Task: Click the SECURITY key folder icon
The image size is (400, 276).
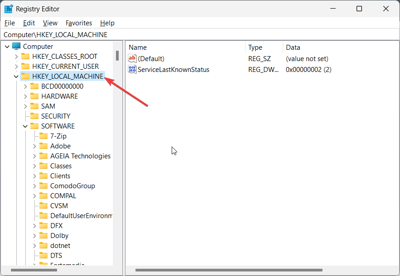Action: (34, 116)
